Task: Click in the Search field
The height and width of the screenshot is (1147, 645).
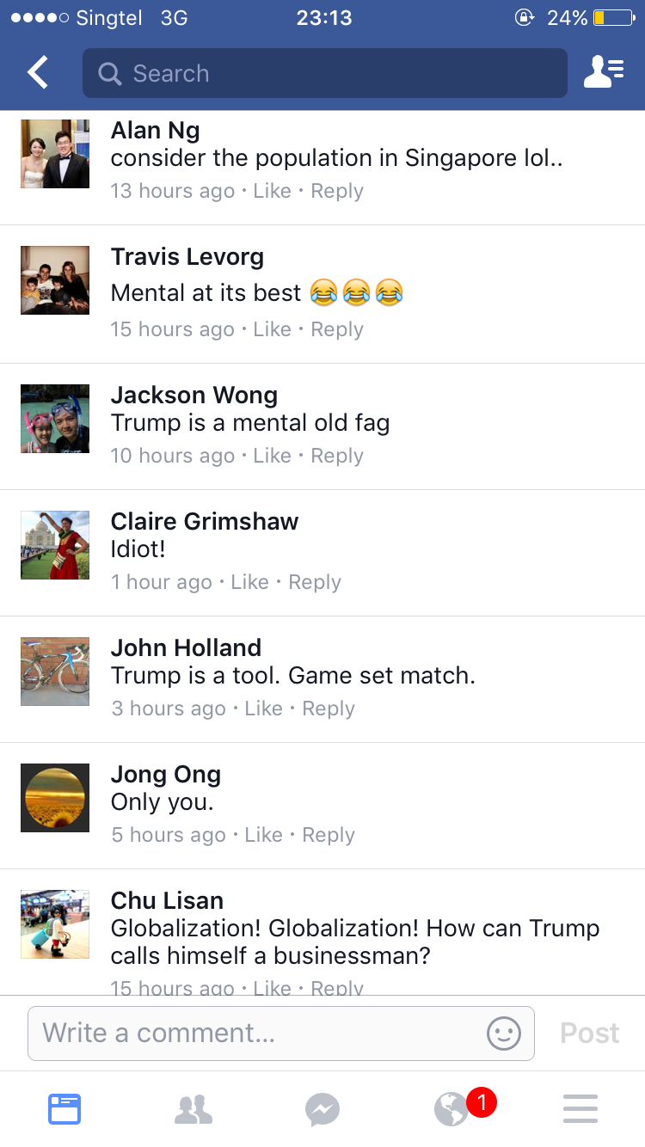Action: pyautogui.click(x=325, y=73)
